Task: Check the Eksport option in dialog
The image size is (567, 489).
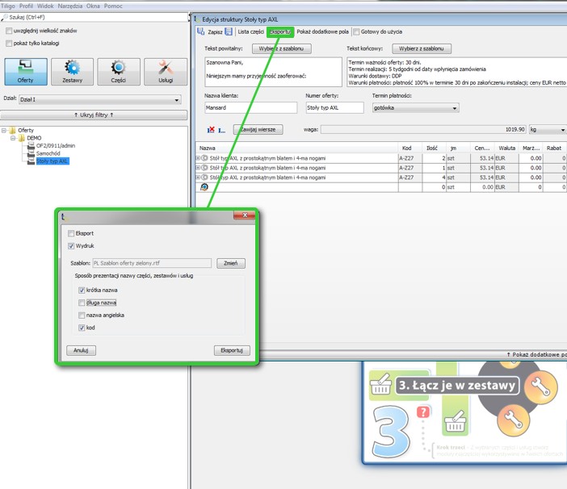Action: [71, 233]
